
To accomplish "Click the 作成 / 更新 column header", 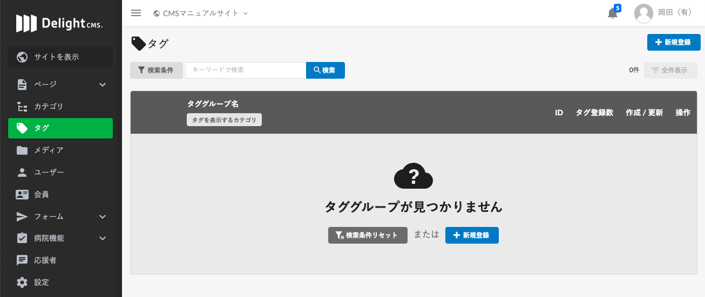I will 645,113.
